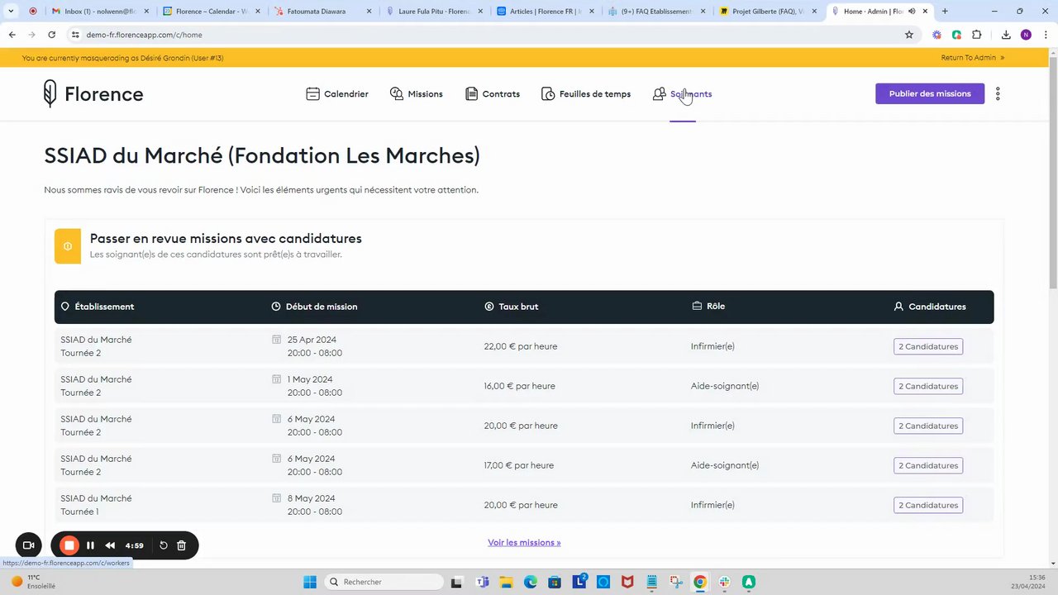Click the Voir les missions link
The height and width of the screenshot is (595, 1058).
[x=524, y=543]
